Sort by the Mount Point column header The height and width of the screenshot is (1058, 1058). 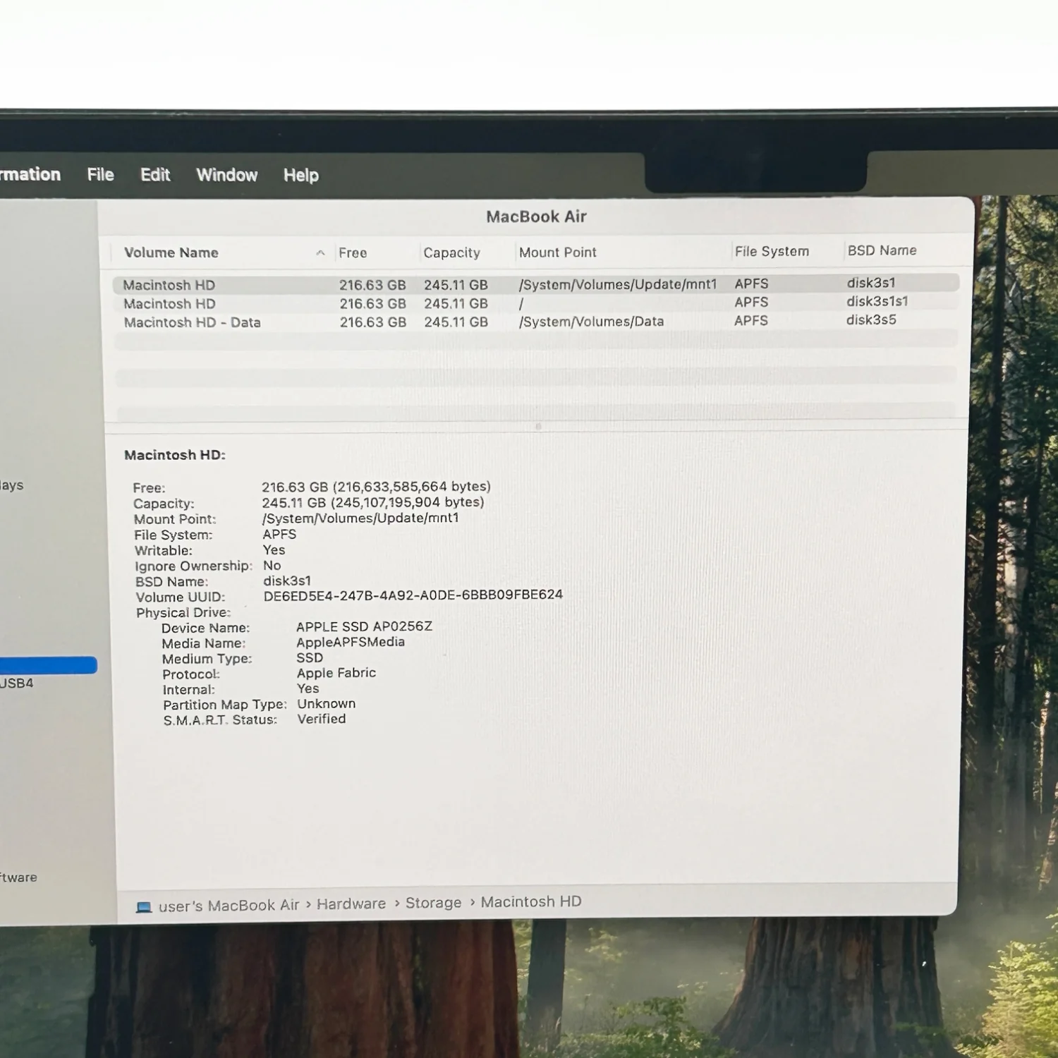558,252
